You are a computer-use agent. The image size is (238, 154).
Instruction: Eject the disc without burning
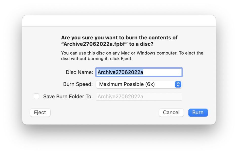tap(40, 113)
